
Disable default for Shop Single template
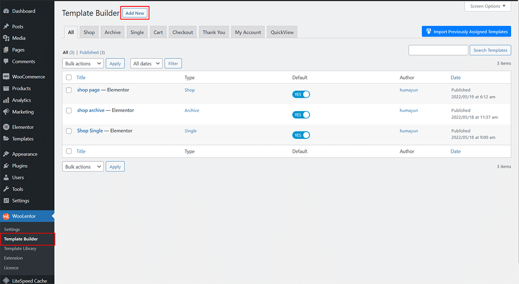coord(301,135)
